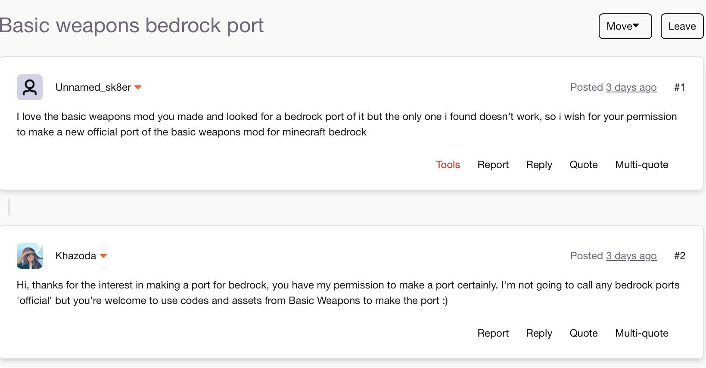Expand dropdown arrow next to Khazoda
Viewport: 706px width, 368px height.
[x=103, y=256]
